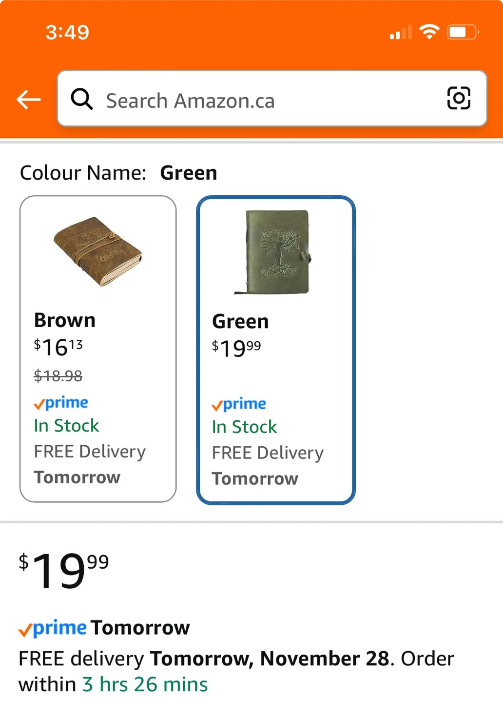Image resolution: width=503 pixels, height=703 pixels.
Task: Tap the Wi-Fi status icon
Action: pyautogui.click(x=429, y=32)
